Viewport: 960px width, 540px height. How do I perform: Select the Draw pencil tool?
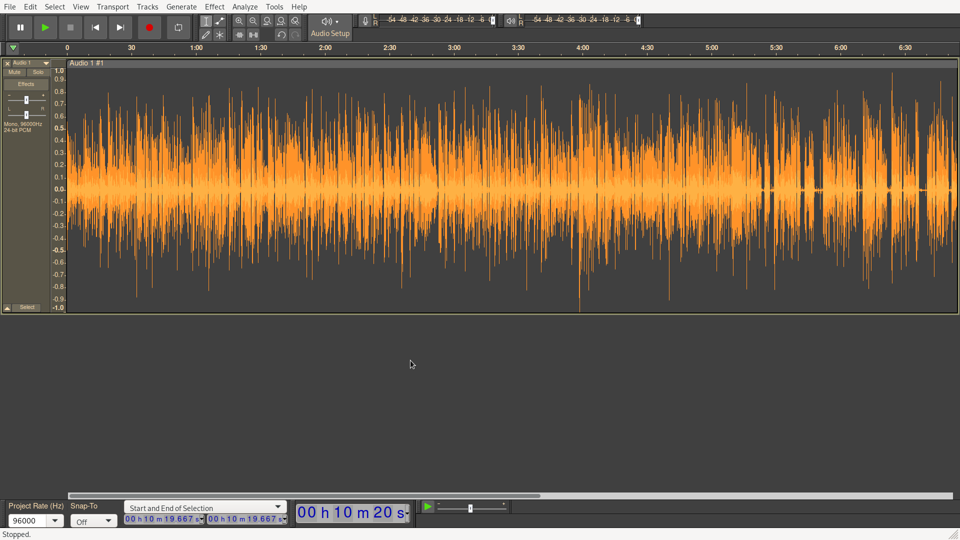pos(205,35)
